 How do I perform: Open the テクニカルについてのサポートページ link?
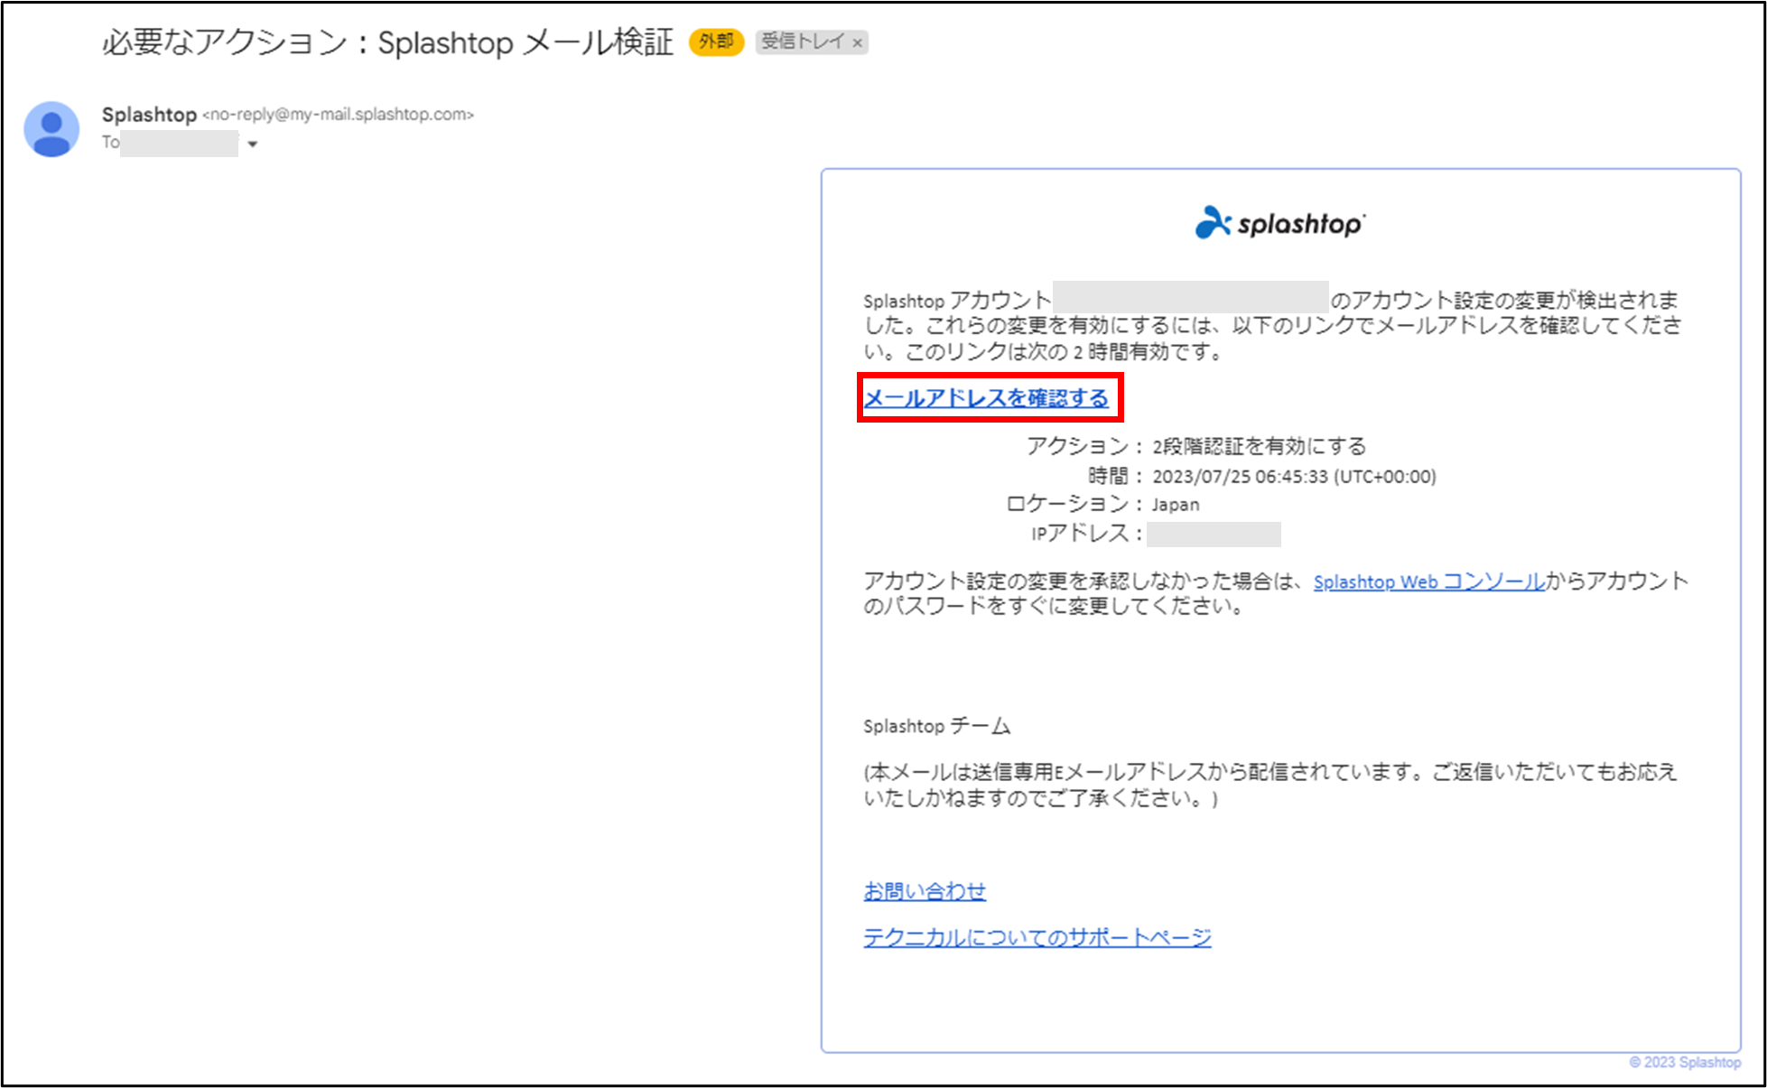click(x=1037, y=937)
